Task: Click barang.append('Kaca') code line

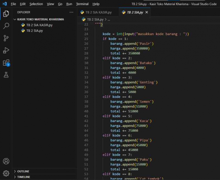Action: coord(131,121)
